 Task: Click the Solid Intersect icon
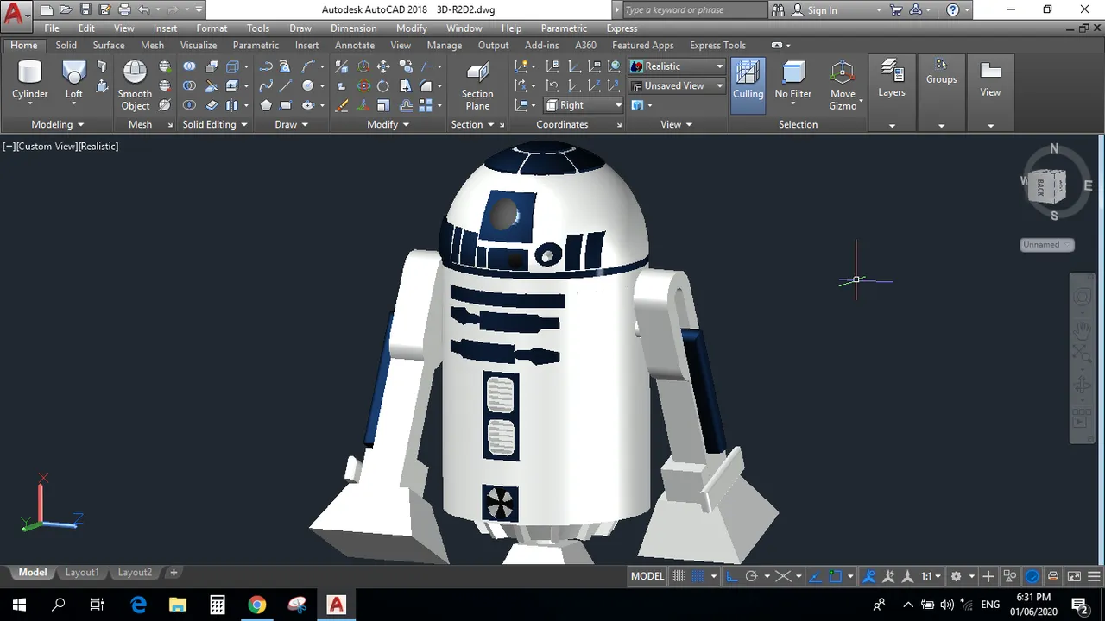tap(189, 105)
